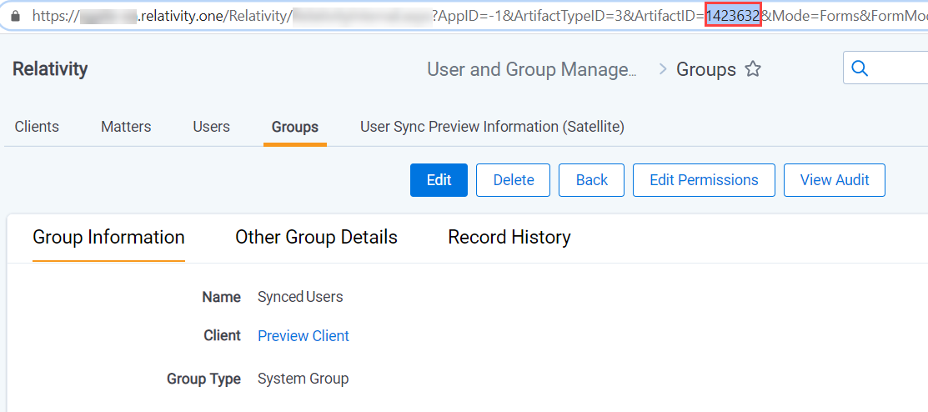The image size is (928, 412).
Task: Click the Groups breadcrumb title
Action: click(x=706, y=69)
